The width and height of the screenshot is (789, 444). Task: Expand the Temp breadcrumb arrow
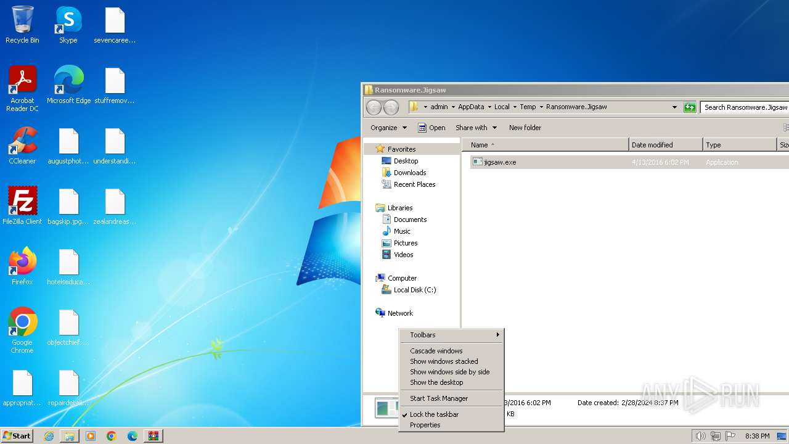tap(541, 107)
